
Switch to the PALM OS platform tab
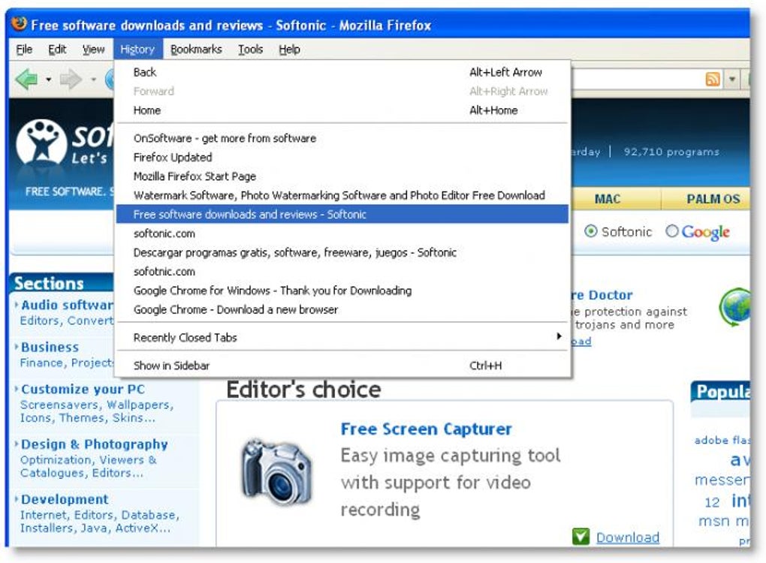tap(713, 199)
